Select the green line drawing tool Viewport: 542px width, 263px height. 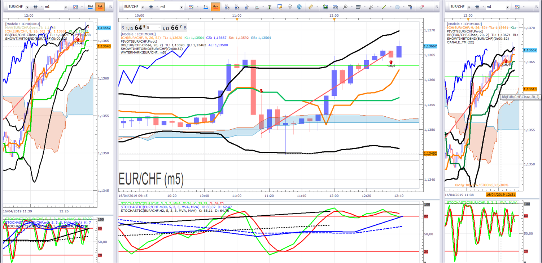tap(384, 7)
